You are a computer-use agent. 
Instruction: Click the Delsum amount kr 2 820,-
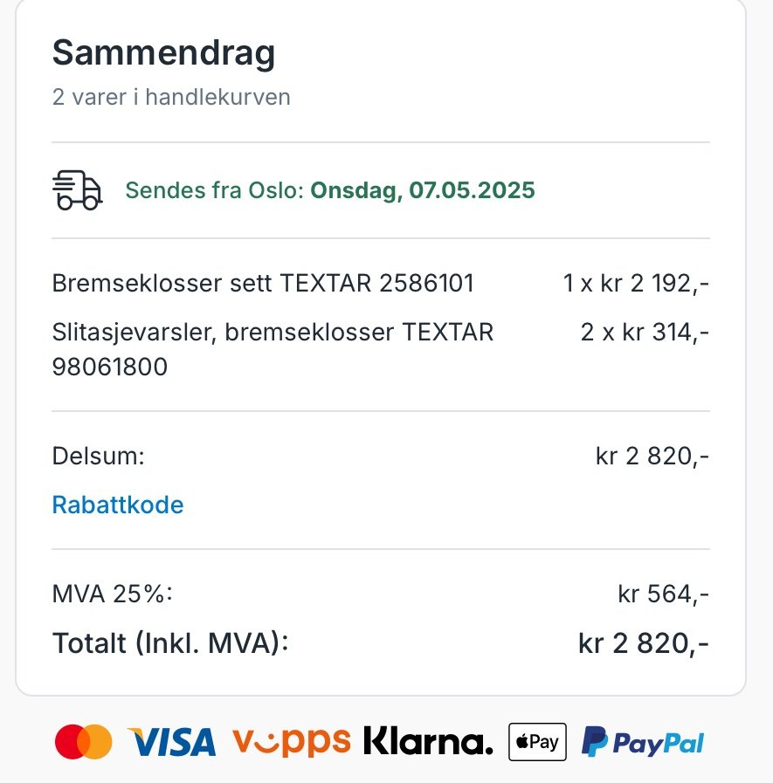tap(652, 456)
